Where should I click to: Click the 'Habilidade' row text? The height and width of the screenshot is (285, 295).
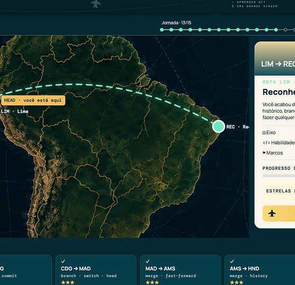(x=283, y=143)
